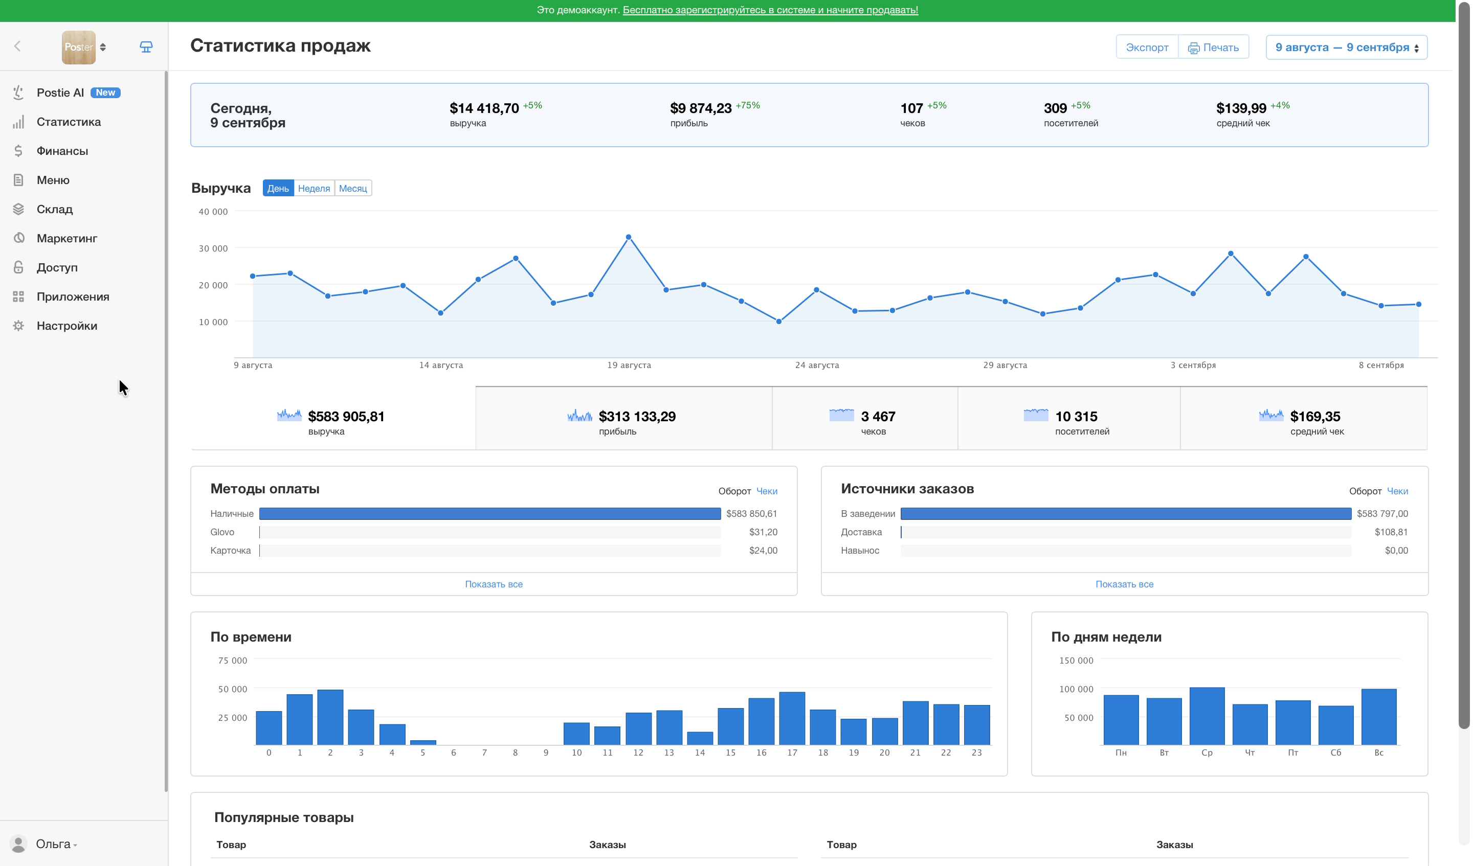Switch the revenue chart to День view
This screenshot has height=866, width=1473.
[x=278, y=188]
